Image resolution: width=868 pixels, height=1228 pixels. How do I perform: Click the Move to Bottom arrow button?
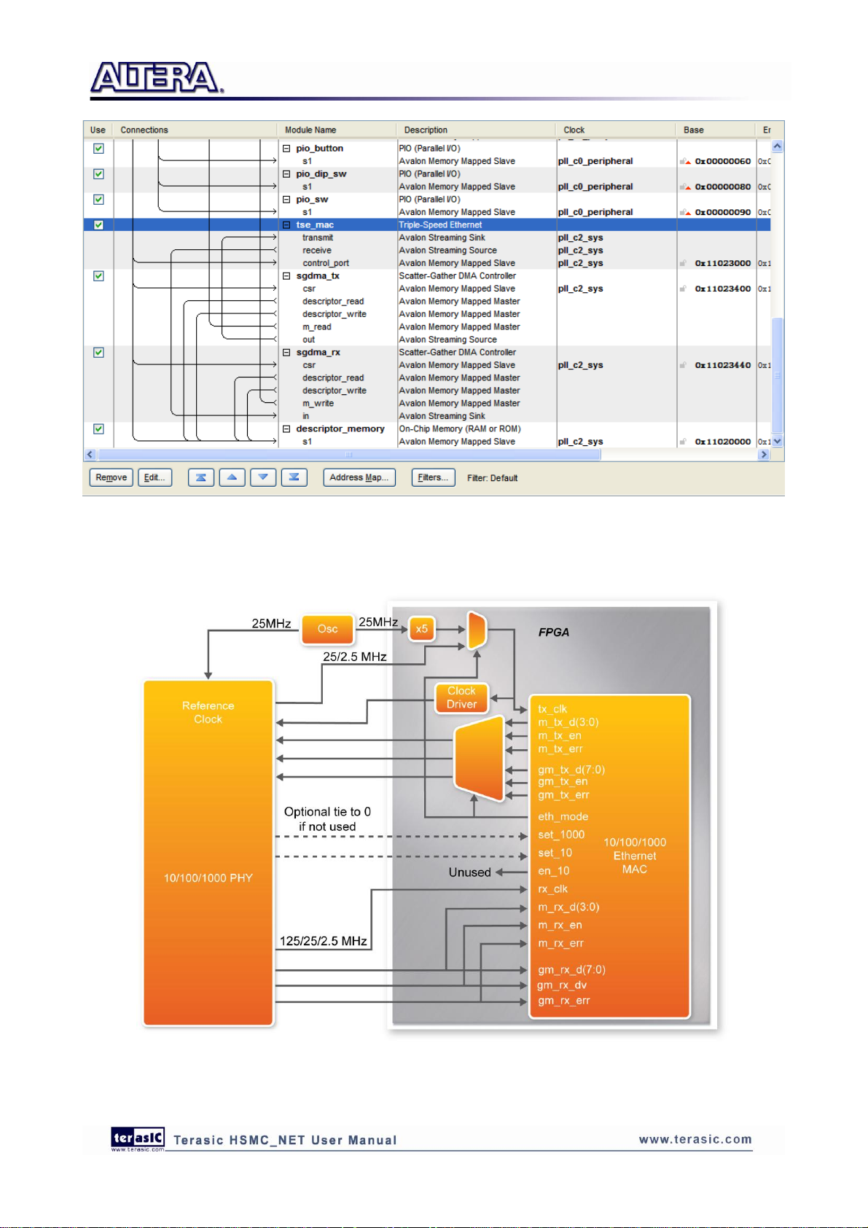(x=294, y=477)
